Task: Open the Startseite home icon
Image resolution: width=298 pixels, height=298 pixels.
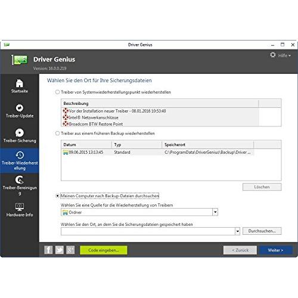Action: click(20, 83)
